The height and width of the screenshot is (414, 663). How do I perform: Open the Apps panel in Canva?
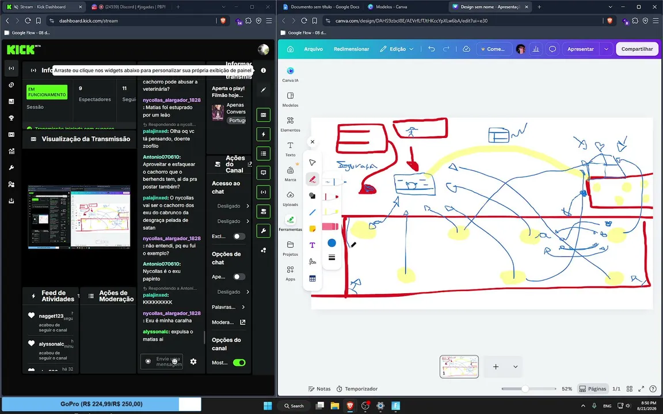tap(290, 273)
